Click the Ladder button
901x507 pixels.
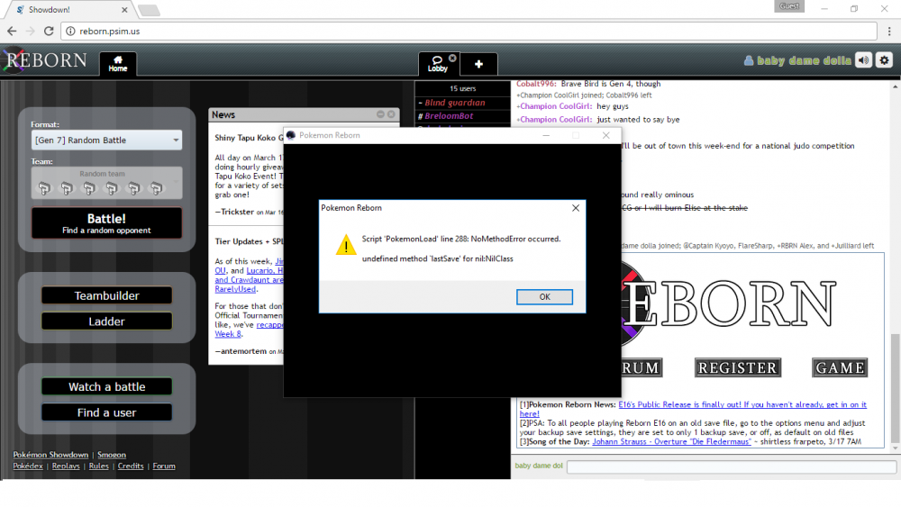(x=106, y=321)
